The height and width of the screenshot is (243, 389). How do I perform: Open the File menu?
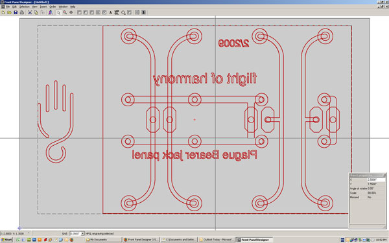point(8,6)
